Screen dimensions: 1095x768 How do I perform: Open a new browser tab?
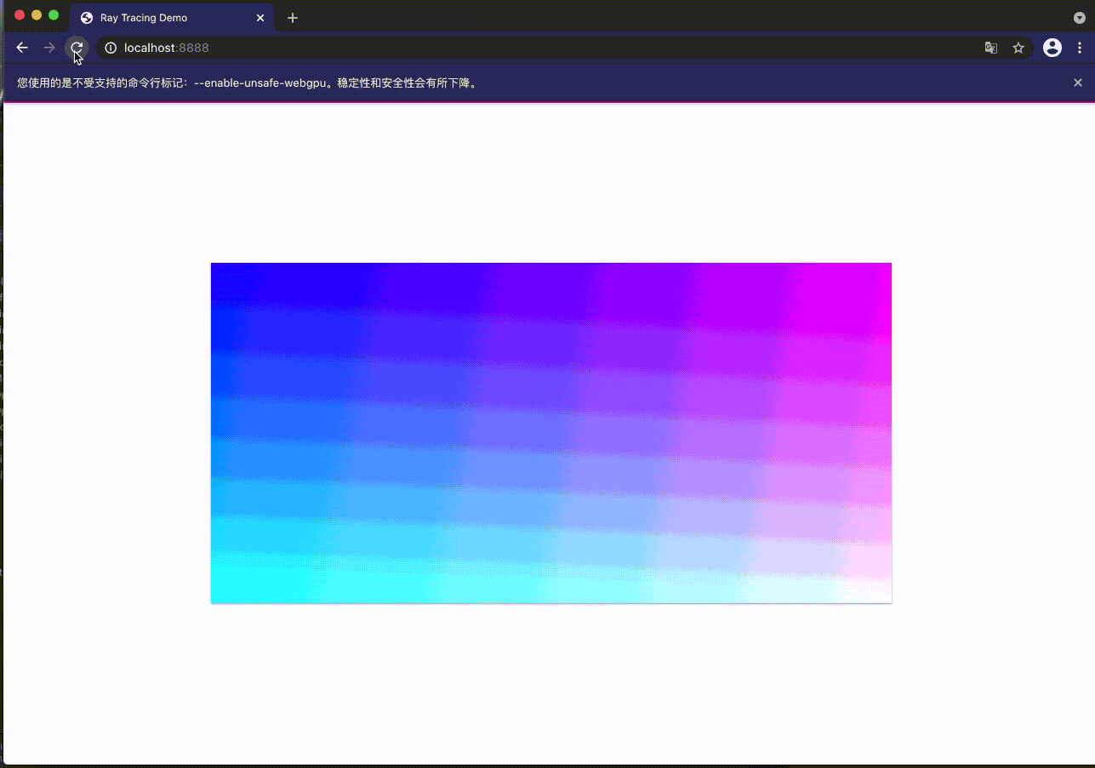pos(293,18)
